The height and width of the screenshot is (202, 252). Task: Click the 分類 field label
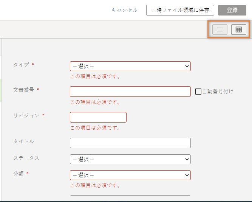click(x=19, y=174)
